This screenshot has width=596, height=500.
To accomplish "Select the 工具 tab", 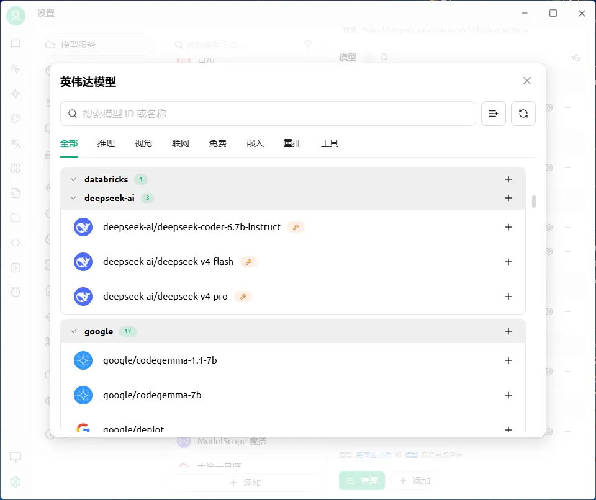I will pos(330,143).
